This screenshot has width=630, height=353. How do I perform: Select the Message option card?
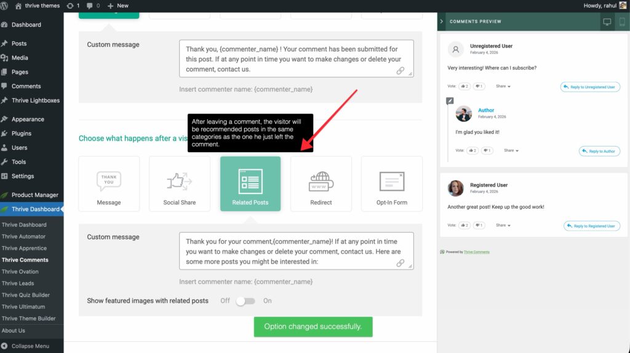pyautogui.click(x=109, y=184)
